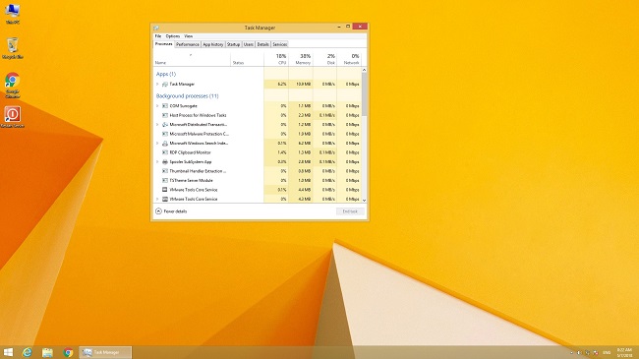The image size is (639, 359).
Task: Expand the Spooler SubSystem App process
Action: click(157, 162)
